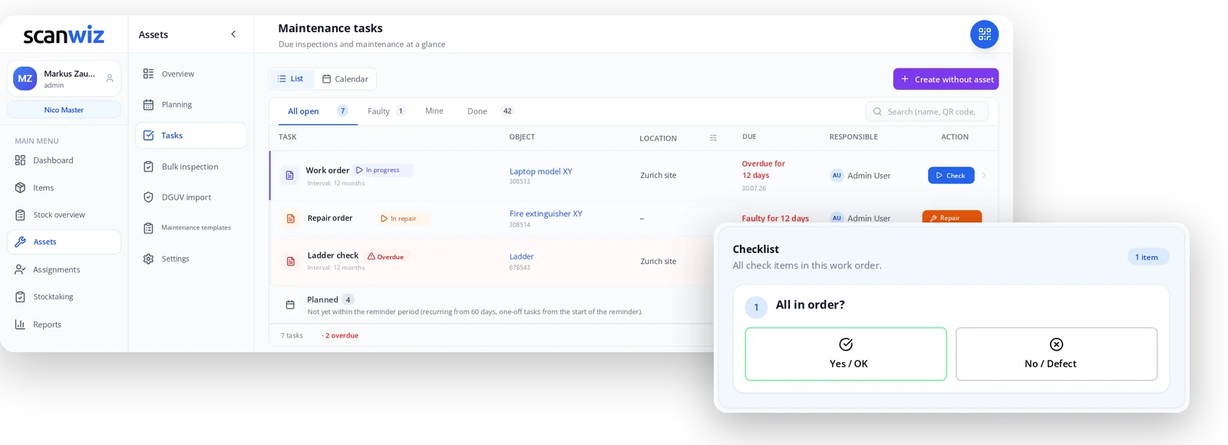This screenshot has height=445, width=1228.
Task: Click the MZ avatar badge
Action: point(25,78)
